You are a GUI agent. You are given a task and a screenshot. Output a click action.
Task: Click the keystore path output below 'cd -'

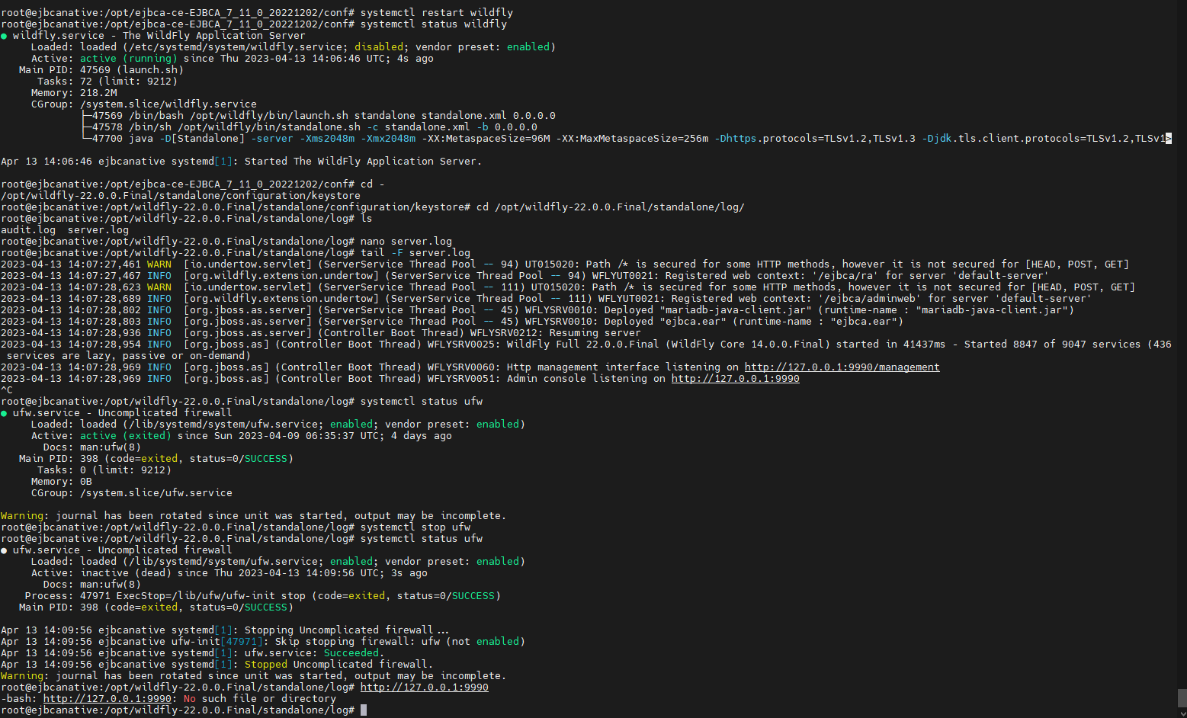(180, 196)
